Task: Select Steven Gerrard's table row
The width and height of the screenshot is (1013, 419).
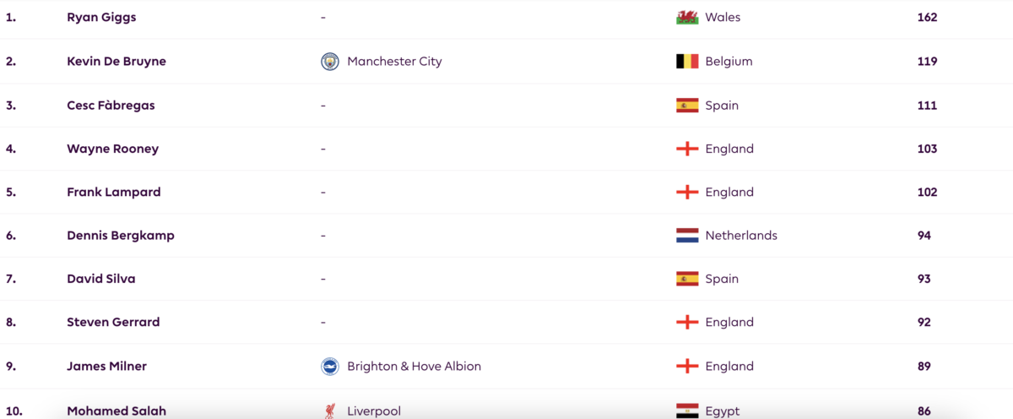Action: tap(506, 323)
